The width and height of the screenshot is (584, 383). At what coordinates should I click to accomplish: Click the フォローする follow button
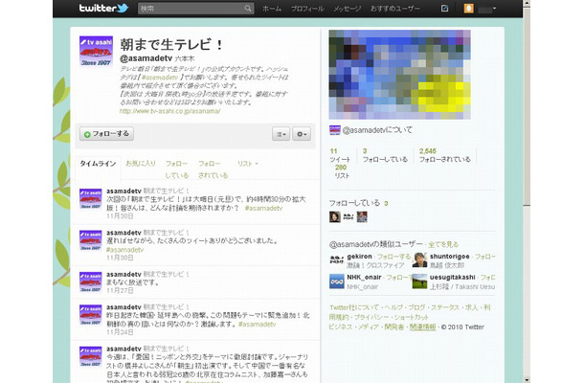(106, 134)
